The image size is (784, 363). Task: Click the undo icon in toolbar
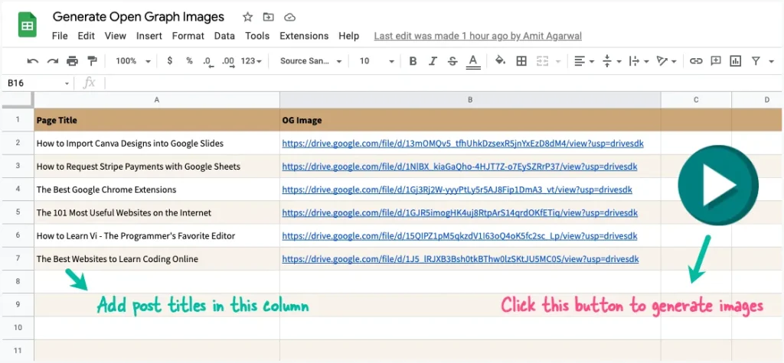(x=32, y=61)
